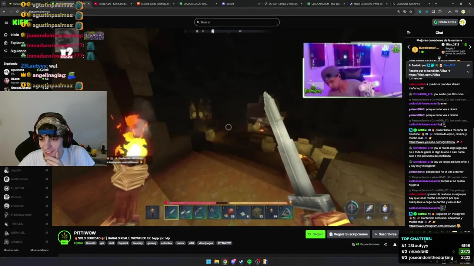The image size is (474, 266).
Task: Go to Siguiendo in the sidebar
Action: (15, 51)
